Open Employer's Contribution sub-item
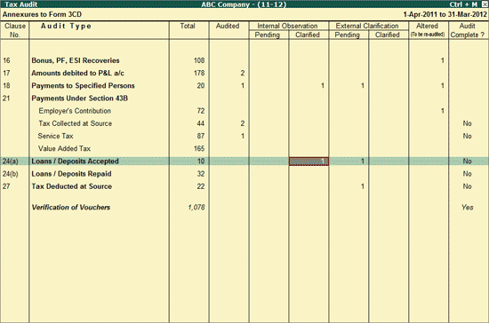This screenshot has width=489, height=323. (75, 111)
